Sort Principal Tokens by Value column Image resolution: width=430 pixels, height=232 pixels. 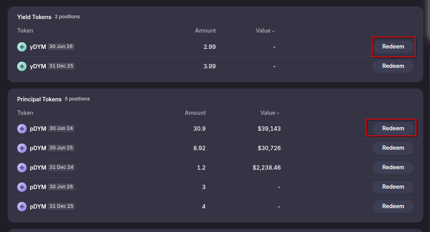point(270,113)
